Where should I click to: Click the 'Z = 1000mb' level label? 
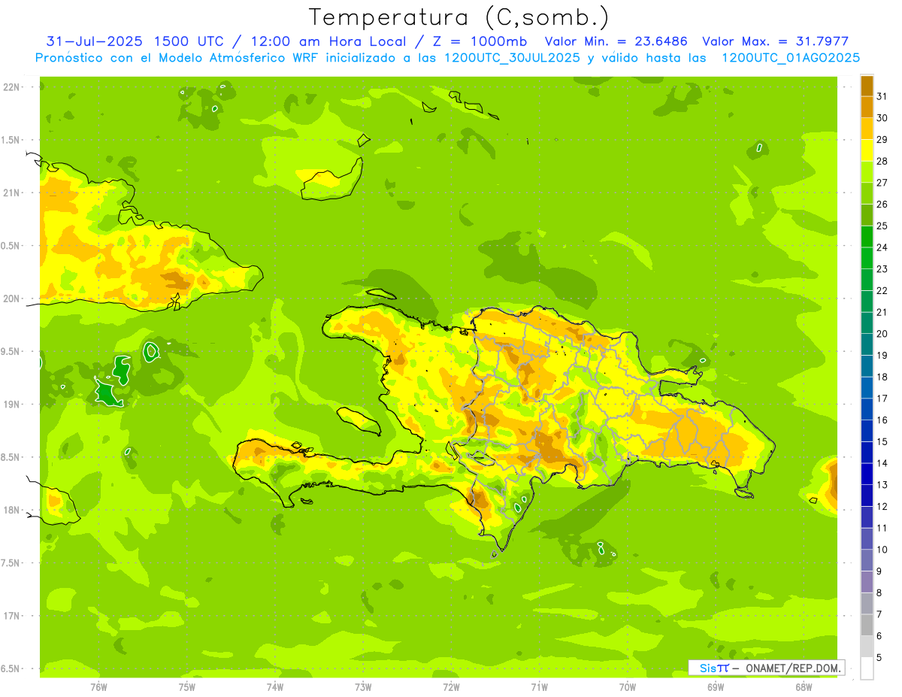480,41
